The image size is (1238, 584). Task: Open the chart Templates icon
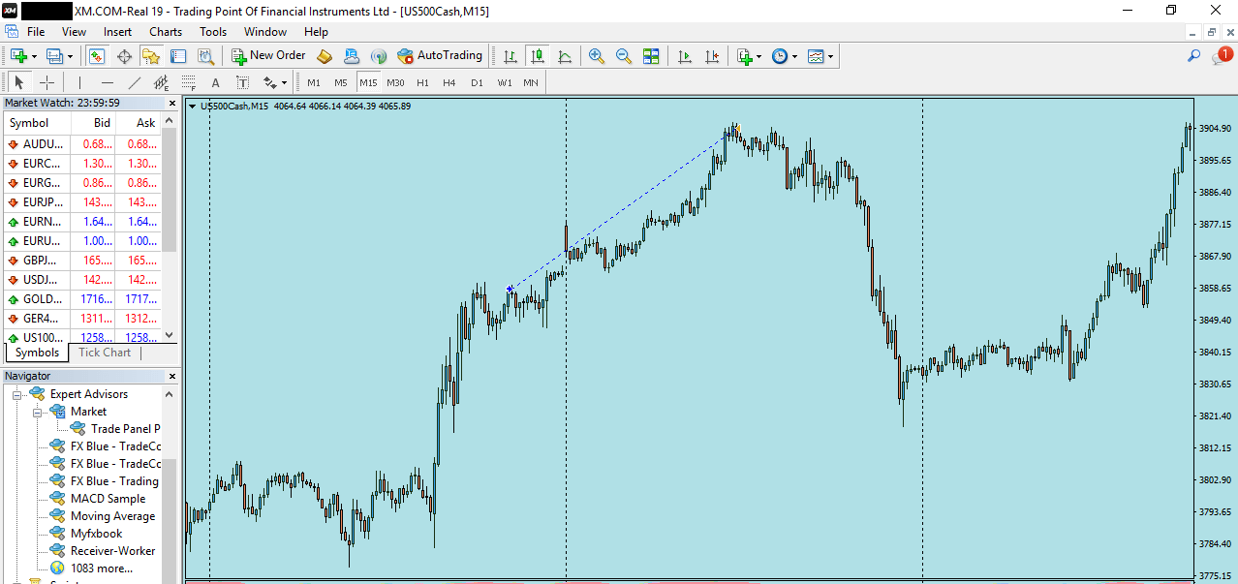816,56
